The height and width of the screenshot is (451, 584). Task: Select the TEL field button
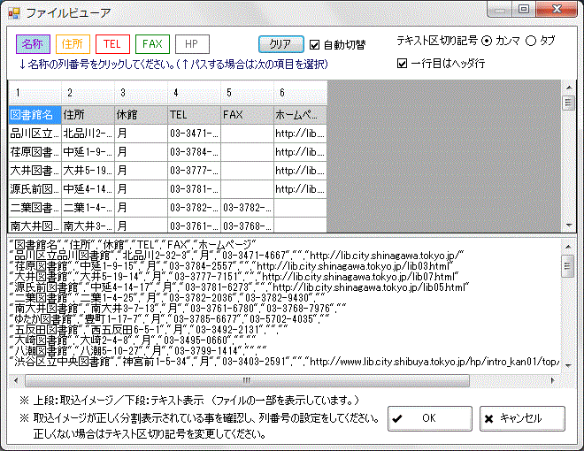pyautogui.click(x=113, y=43)
